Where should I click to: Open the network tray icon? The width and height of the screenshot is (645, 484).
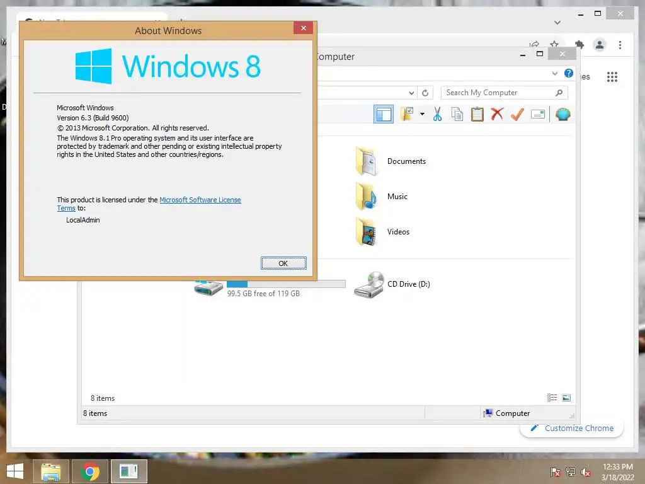coord(571,472)
